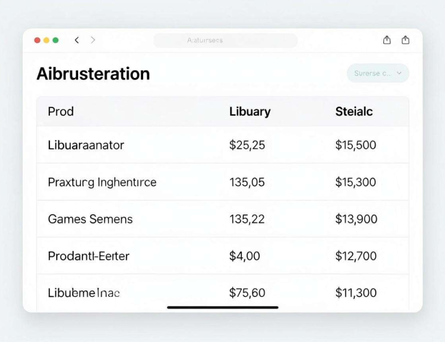The image size is (445, 342).
Task: Open the Surerse dropdown menu
Action: 378,73
